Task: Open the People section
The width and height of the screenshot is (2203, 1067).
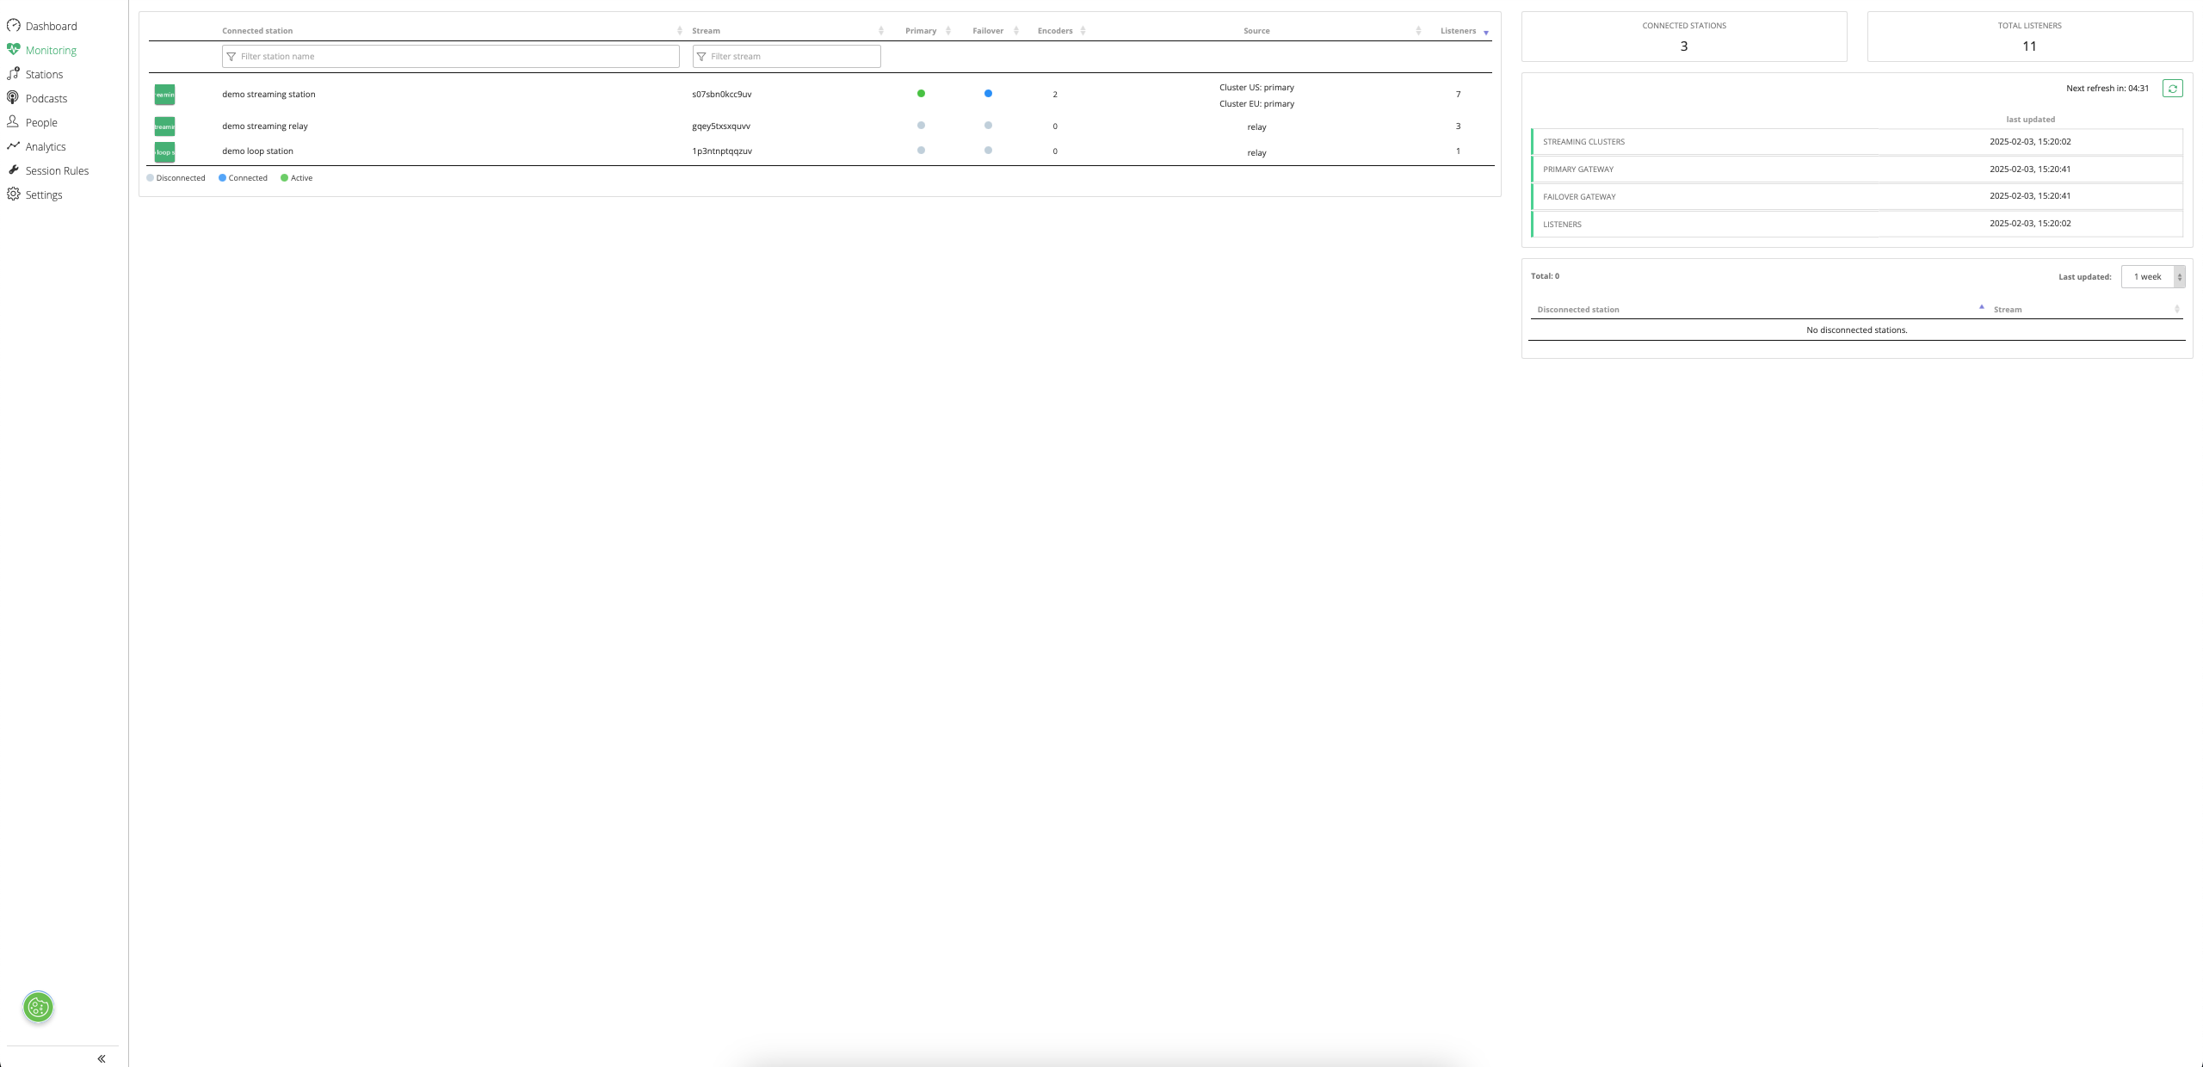Action: pos(40,123)
